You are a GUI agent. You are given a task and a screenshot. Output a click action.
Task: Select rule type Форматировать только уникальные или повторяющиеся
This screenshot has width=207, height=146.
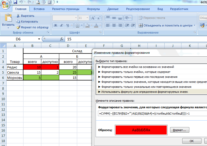(151, 87)
